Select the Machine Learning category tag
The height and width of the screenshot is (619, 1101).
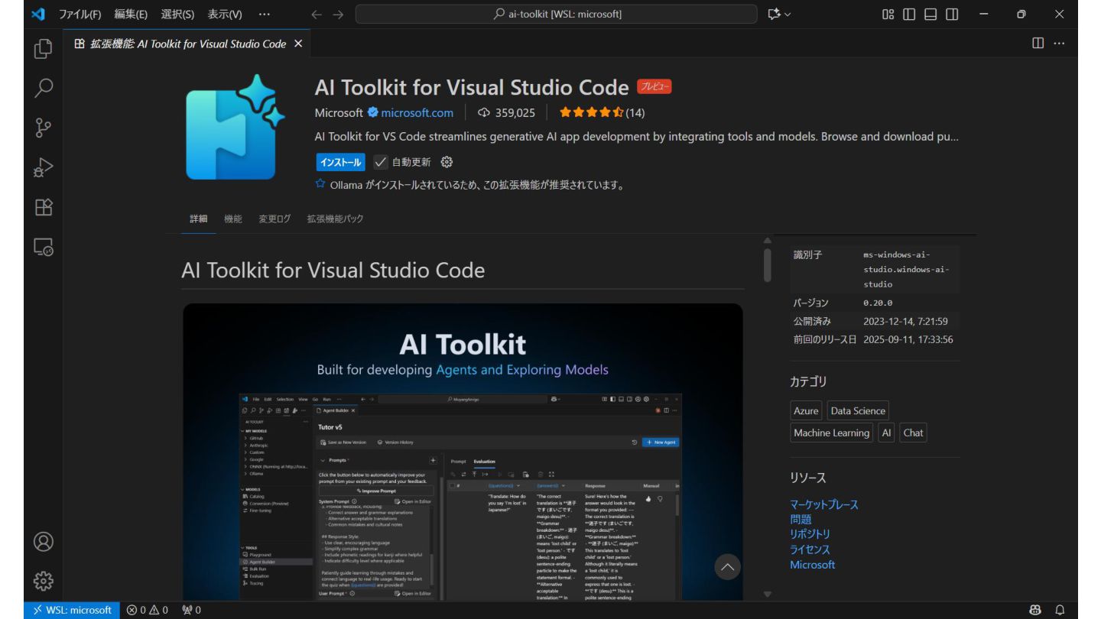point(831,433)
